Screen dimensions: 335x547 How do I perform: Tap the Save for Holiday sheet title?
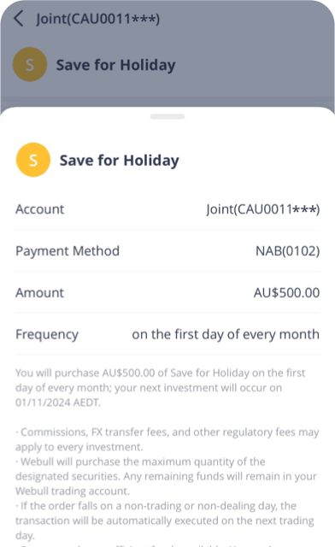(120, 161)
